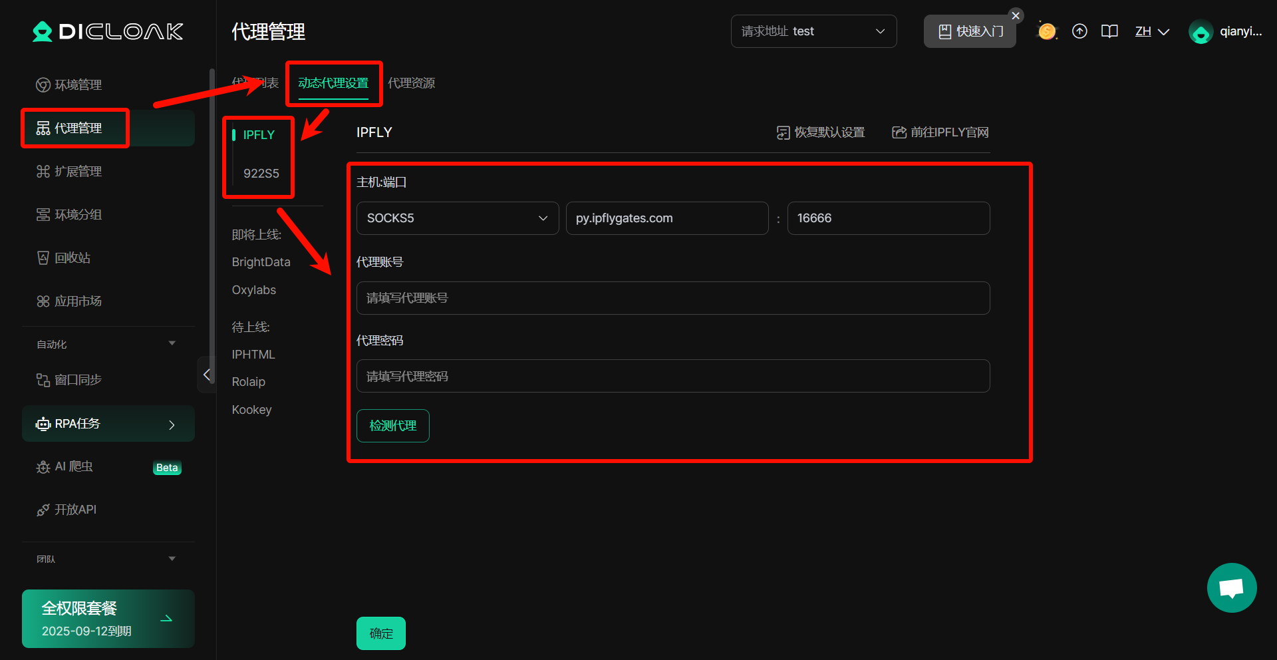This screenshot has height=660, width=1277.
Task: Open the 全权限套餐 plan card
Action: tap(108, 619)
